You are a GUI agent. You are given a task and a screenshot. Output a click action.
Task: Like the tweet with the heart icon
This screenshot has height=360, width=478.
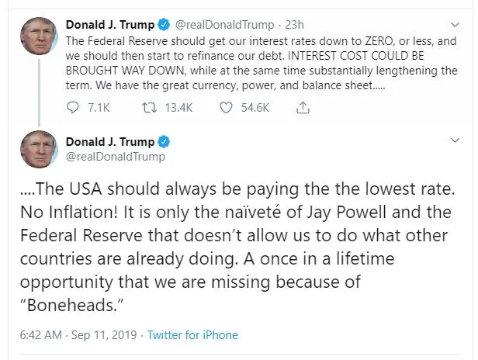[226, 108]
